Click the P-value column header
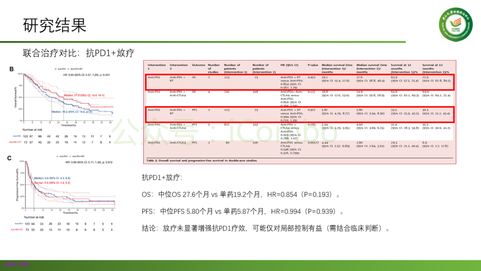The height and width of the screenshot is (271, 481). tap(313, 65)
